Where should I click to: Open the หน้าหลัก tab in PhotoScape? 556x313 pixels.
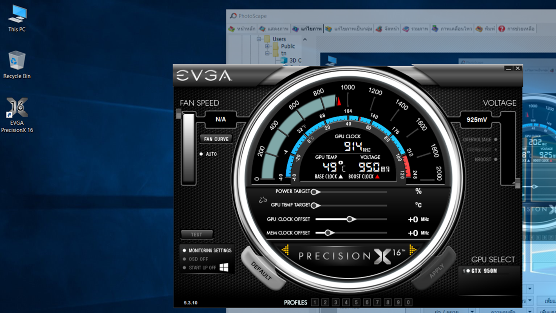tap(242, 29)
